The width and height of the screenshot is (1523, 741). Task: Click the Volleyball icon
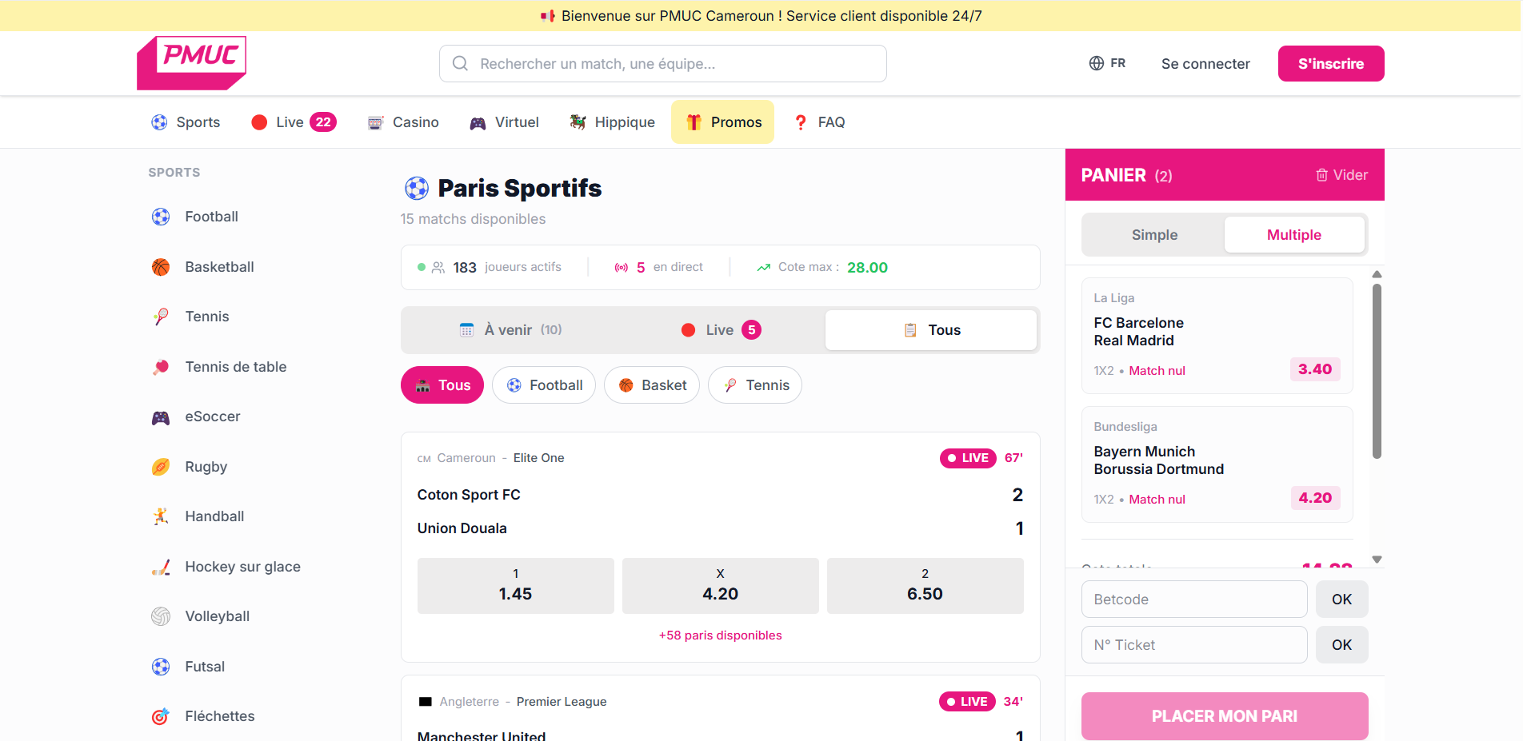pos(161,616)
